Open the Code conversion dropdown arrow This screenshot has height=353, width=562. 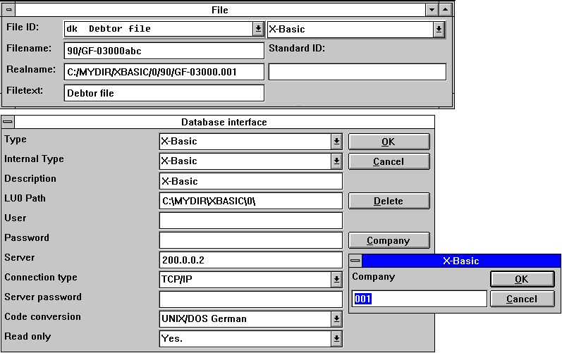pos(336,318)
